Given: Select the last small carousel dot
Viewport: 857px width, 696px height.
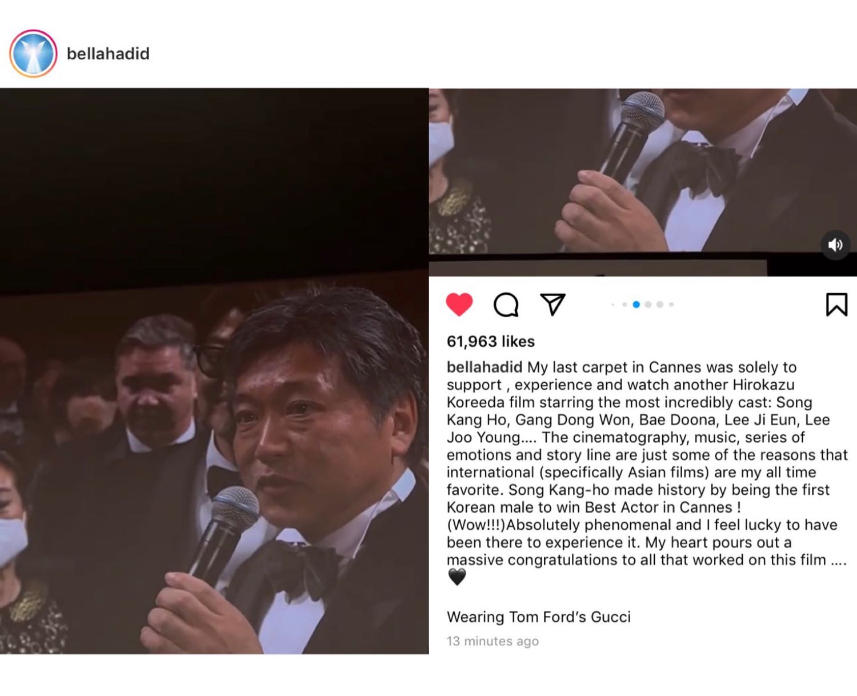Looking at the screenshot, I should point(671,305).
